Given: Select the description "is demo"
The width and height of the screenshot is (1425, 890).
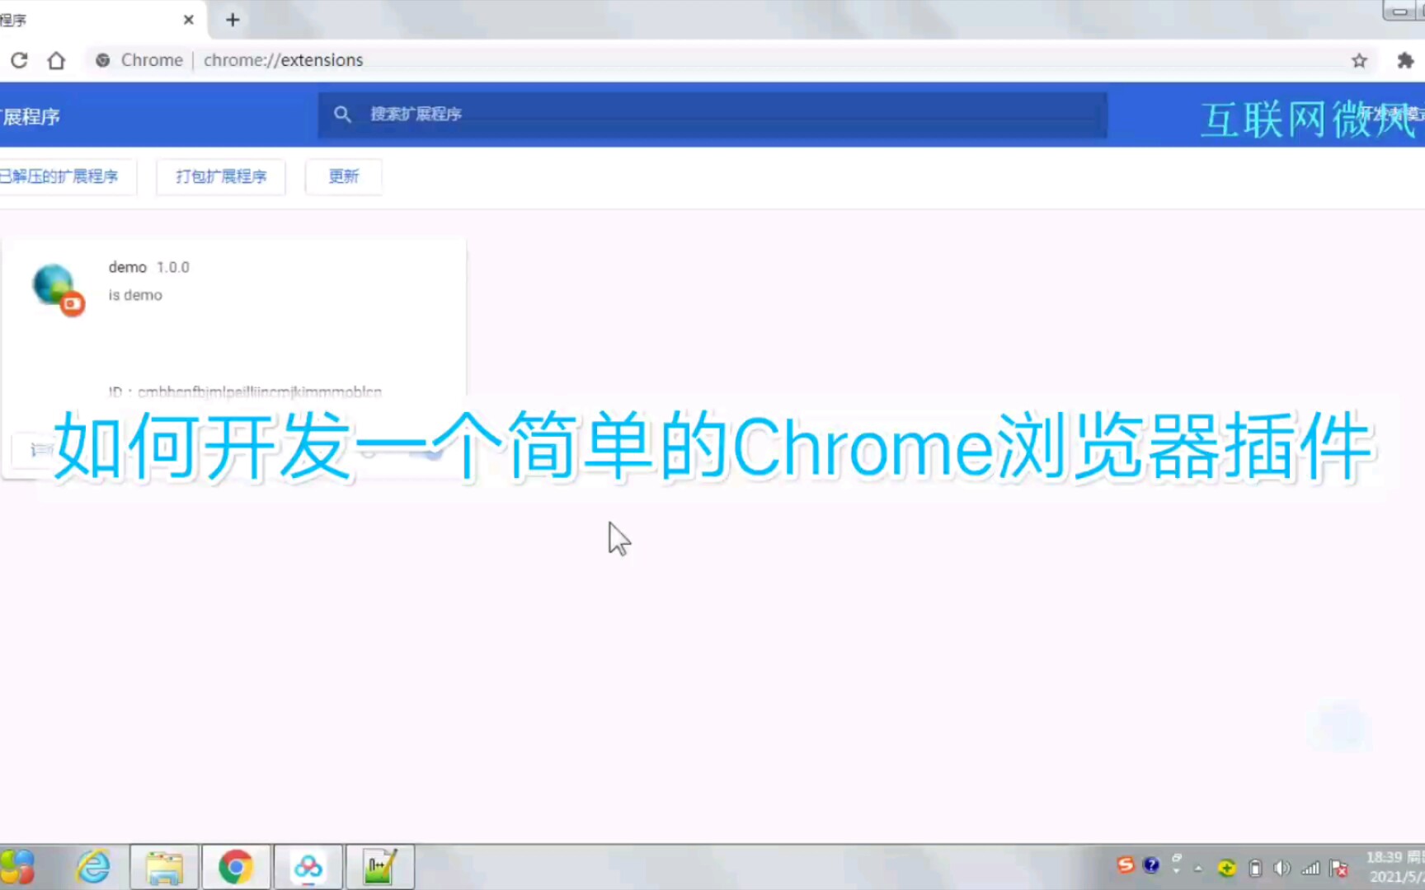Looking at the screenshot, I should click(x=135, y=295).
